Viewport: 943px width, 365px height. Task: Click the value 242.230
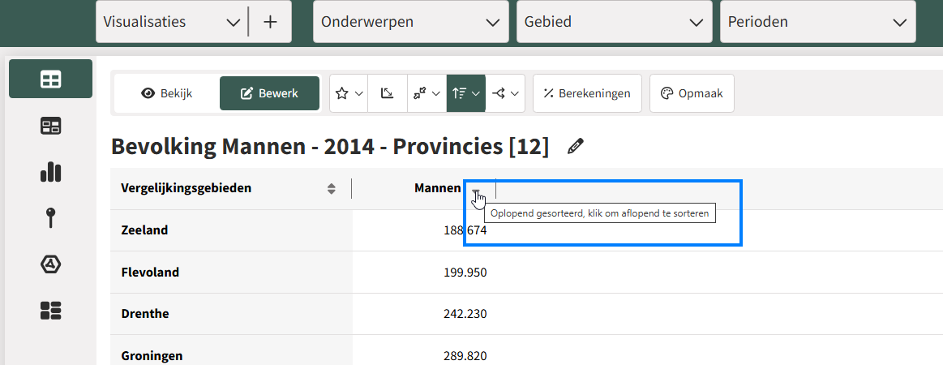[465, 314]
